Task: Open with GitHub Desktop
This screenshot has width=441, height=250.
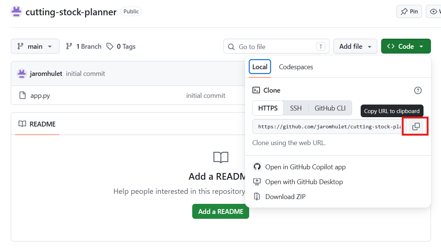Action: pyautogui.click(x=304, y=182)
